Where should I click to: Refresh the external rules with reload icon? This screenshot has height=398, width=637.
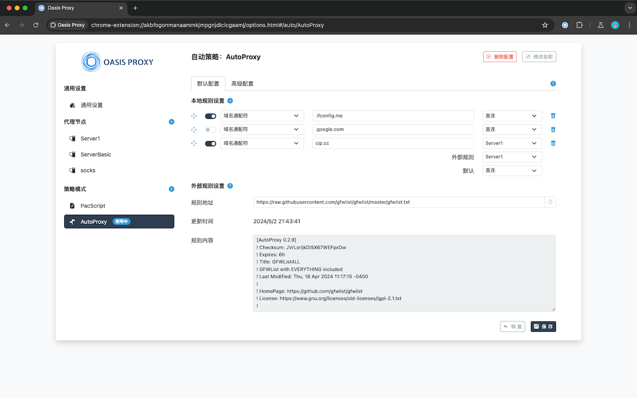pyautogui.click(x=551, y=202)
